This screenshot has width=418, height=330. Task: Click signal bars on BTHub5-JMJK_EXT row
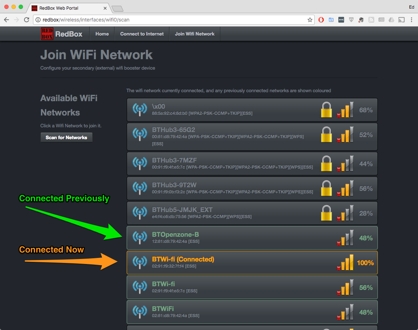click(345, 213)
